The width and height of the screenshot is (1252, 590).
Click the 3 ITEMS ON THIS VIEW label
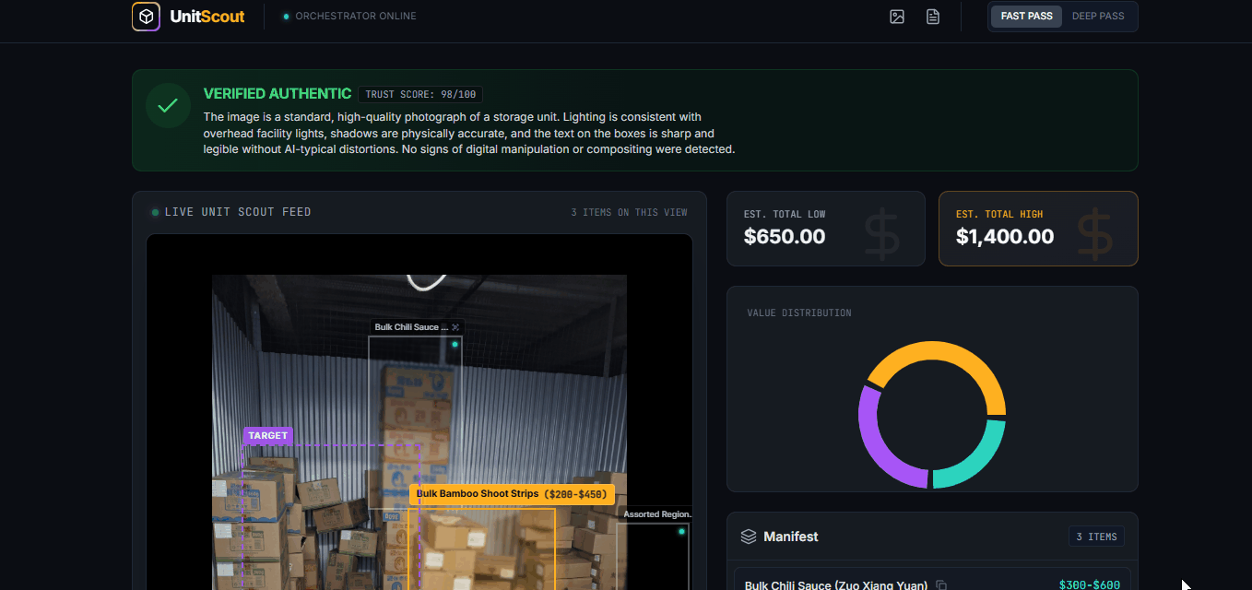coord(629,212)
